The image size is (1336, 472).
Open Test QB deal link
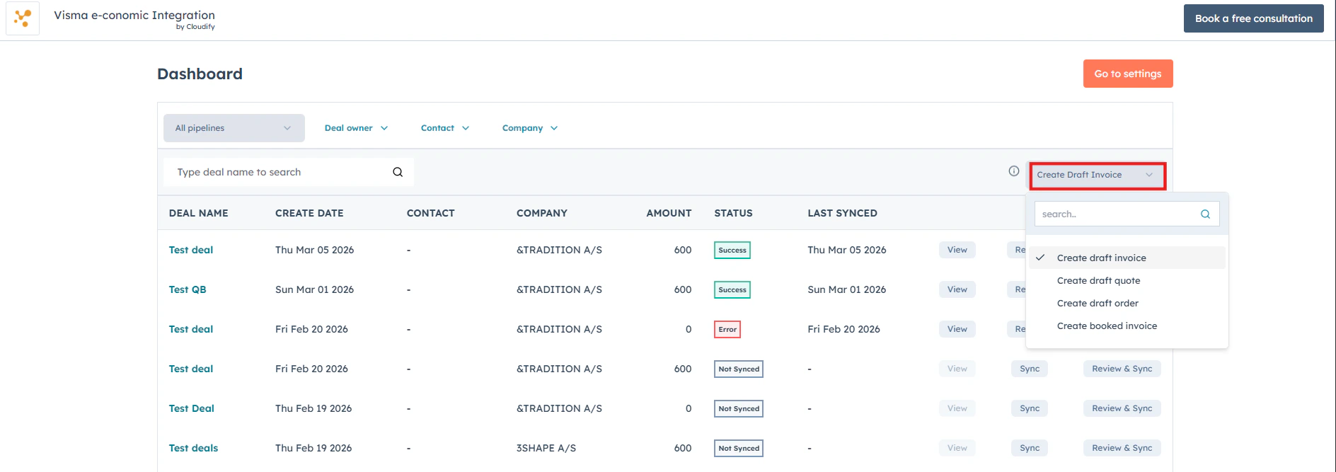tap(188, 289)
